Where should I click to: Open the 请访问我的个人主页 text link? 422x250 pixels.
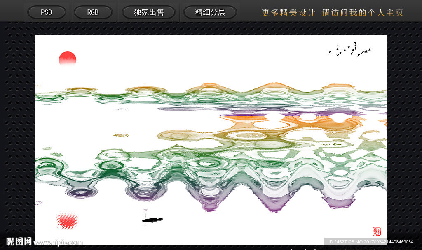point(362,13)
